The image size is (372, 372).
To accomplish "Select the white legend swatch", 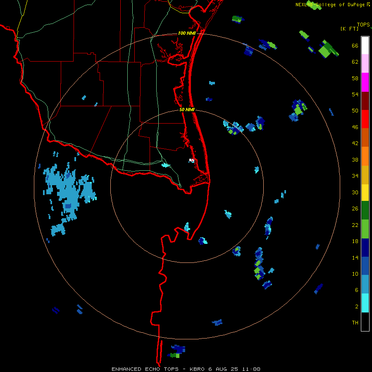I will pyautogui.click(x=365, y=45).
